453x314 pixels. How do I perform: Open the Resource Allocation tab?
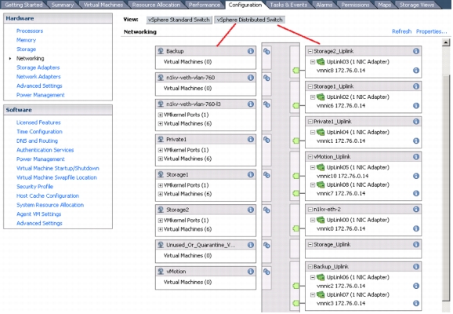tap(156, 5)
